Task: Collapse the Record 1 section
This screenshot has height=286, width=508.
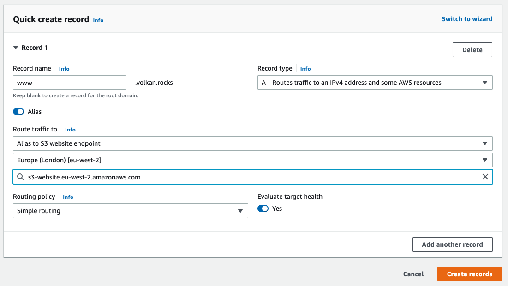Action: [16, 48]
